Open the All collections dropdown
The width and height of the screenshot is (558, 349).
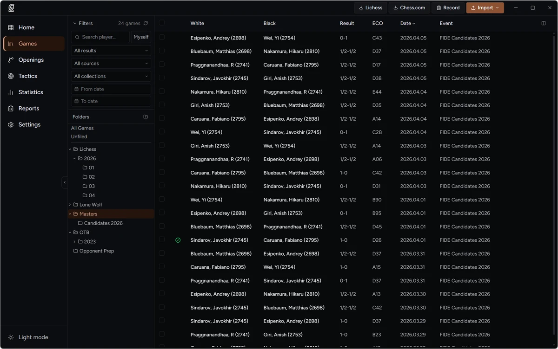click(111, 76)
